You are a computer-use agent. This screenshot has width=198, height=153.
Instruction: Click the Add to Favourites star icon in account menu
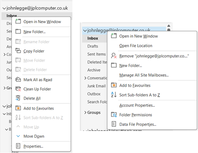pyautogui.click(x=114, y=85)
